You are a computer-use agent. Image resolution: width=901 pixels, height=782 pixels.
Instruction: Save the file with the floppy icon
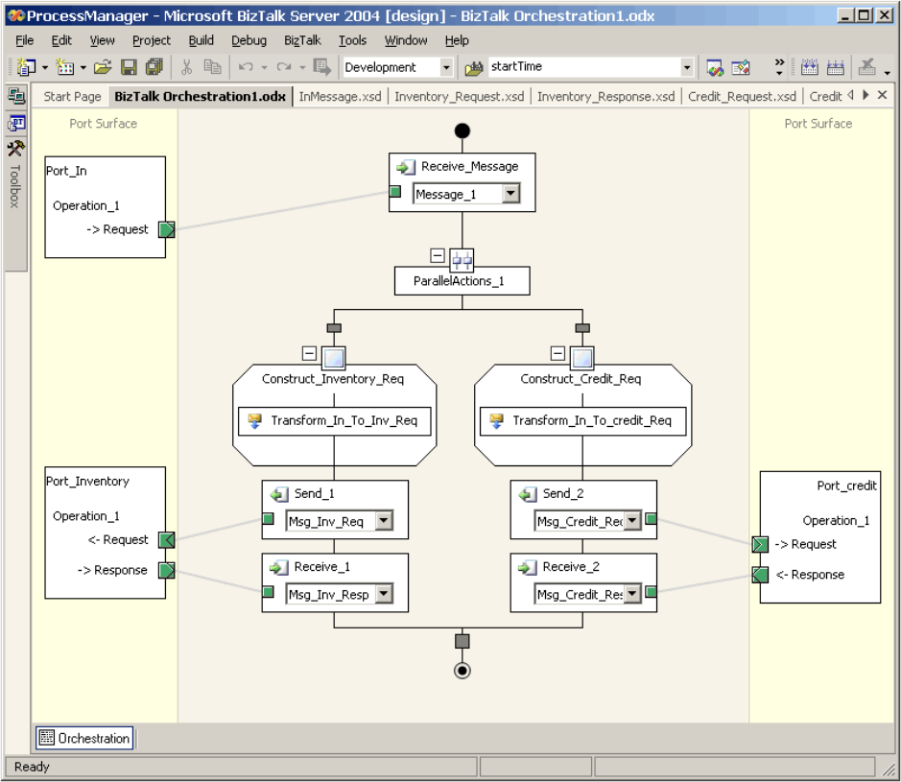[x=129, y=67]
